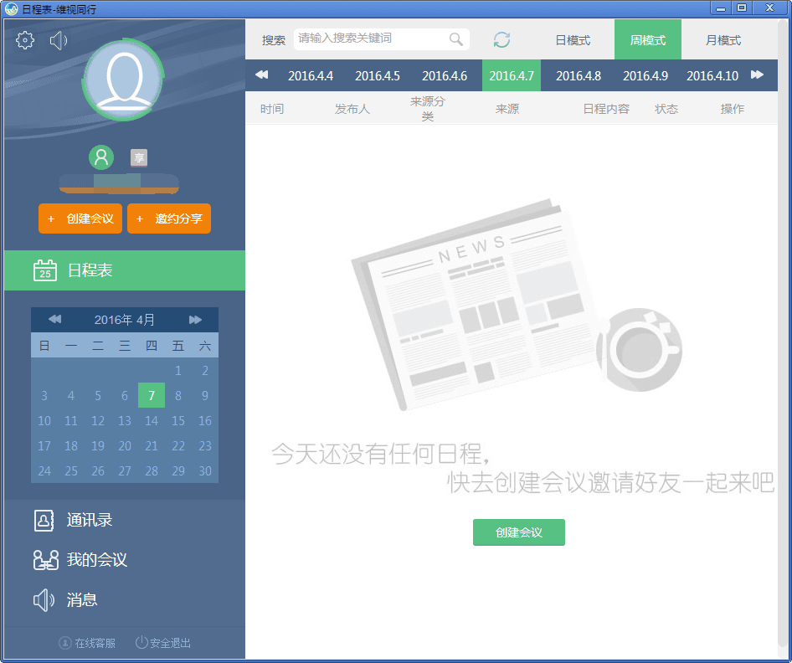
Task: Go back a week using the left double arrows
Action: point(260,75)
